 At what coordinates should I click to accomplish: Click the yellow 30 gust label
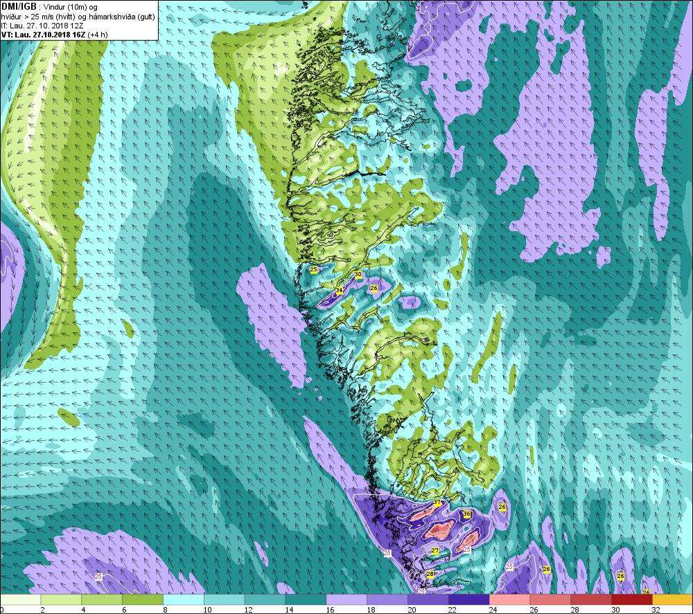[x=358, y=274]
